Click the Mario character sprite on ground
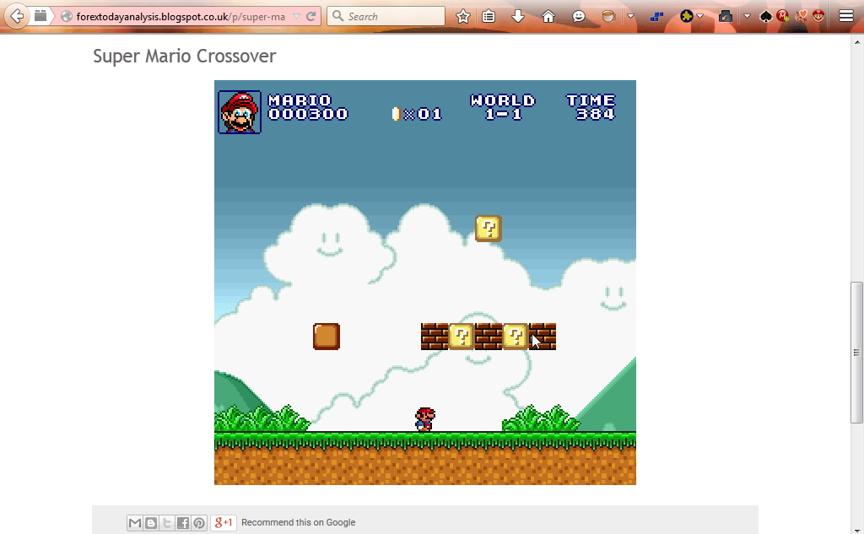864x534 pixels. point(425,419)
